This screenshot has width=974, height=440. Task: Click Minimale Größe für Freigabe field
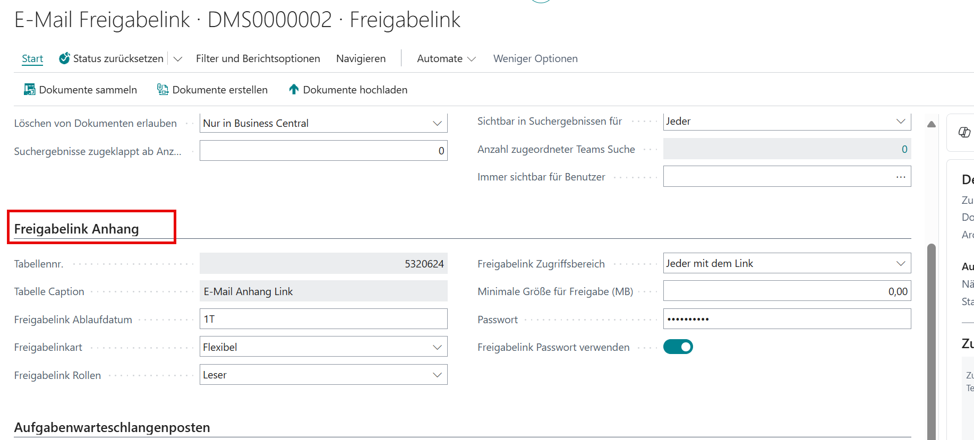coord(787,291)
